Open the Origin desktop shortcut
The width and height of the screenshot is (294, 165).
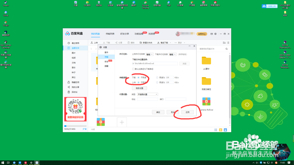click(6, 23)
